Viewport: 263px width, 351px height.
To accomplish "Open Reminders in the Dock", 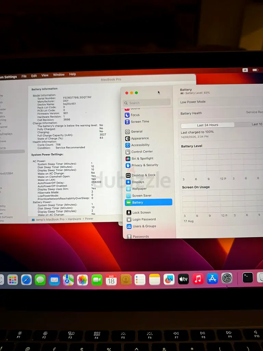I will tap(140, 280).
